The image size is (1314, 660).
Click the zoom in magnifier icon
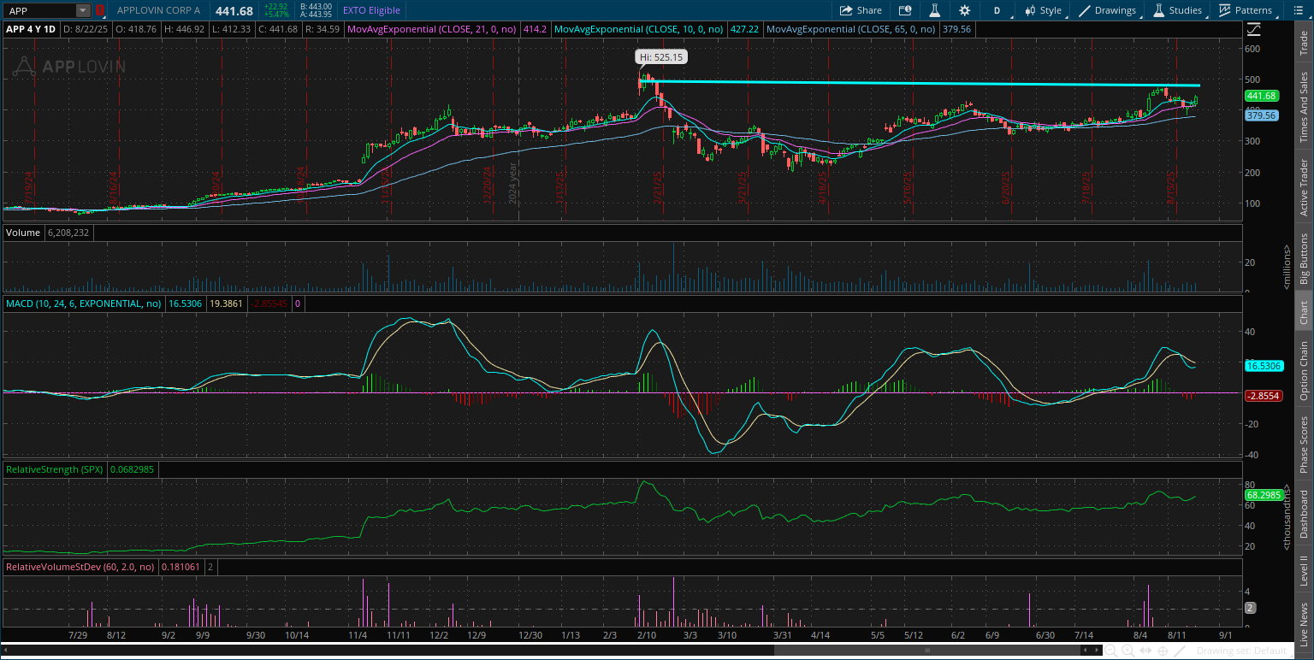(1128, 651)
